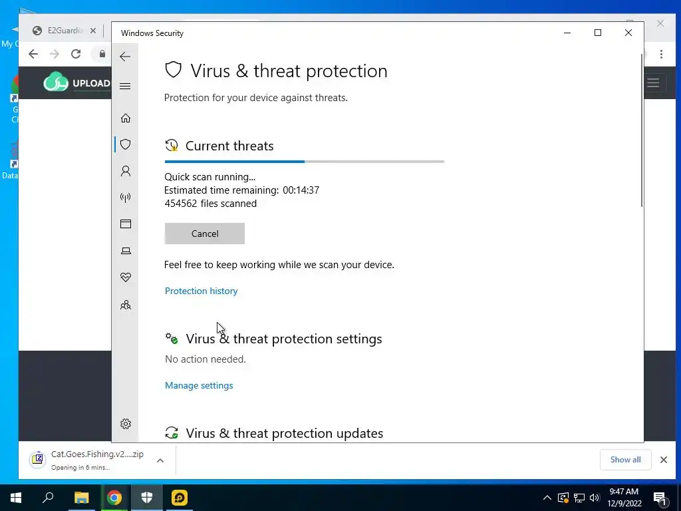Go back in Windows Security
The image size is (681, 511).
(125, 57)
